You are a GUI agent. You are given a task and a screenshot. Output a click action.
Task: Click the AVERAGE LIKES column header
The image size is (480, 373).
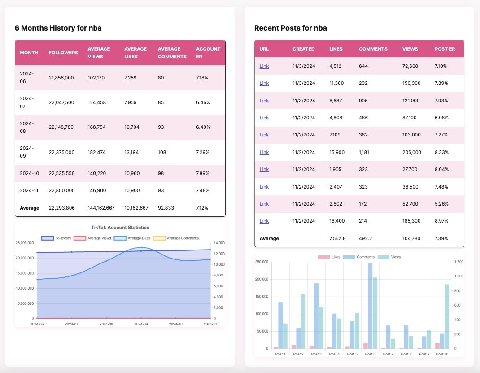tap(135, 53)
